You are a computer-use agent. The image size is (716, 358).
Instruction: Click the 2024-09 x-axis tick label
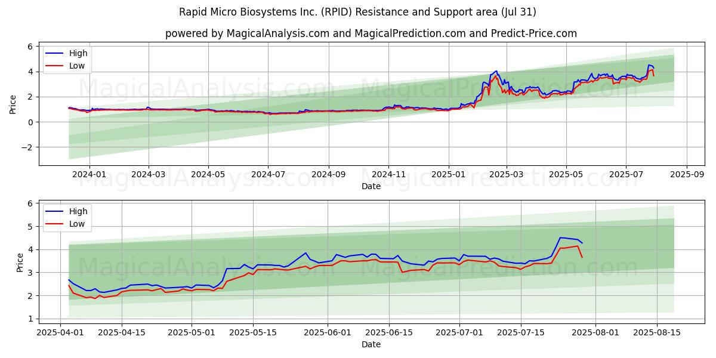(329, 174)
